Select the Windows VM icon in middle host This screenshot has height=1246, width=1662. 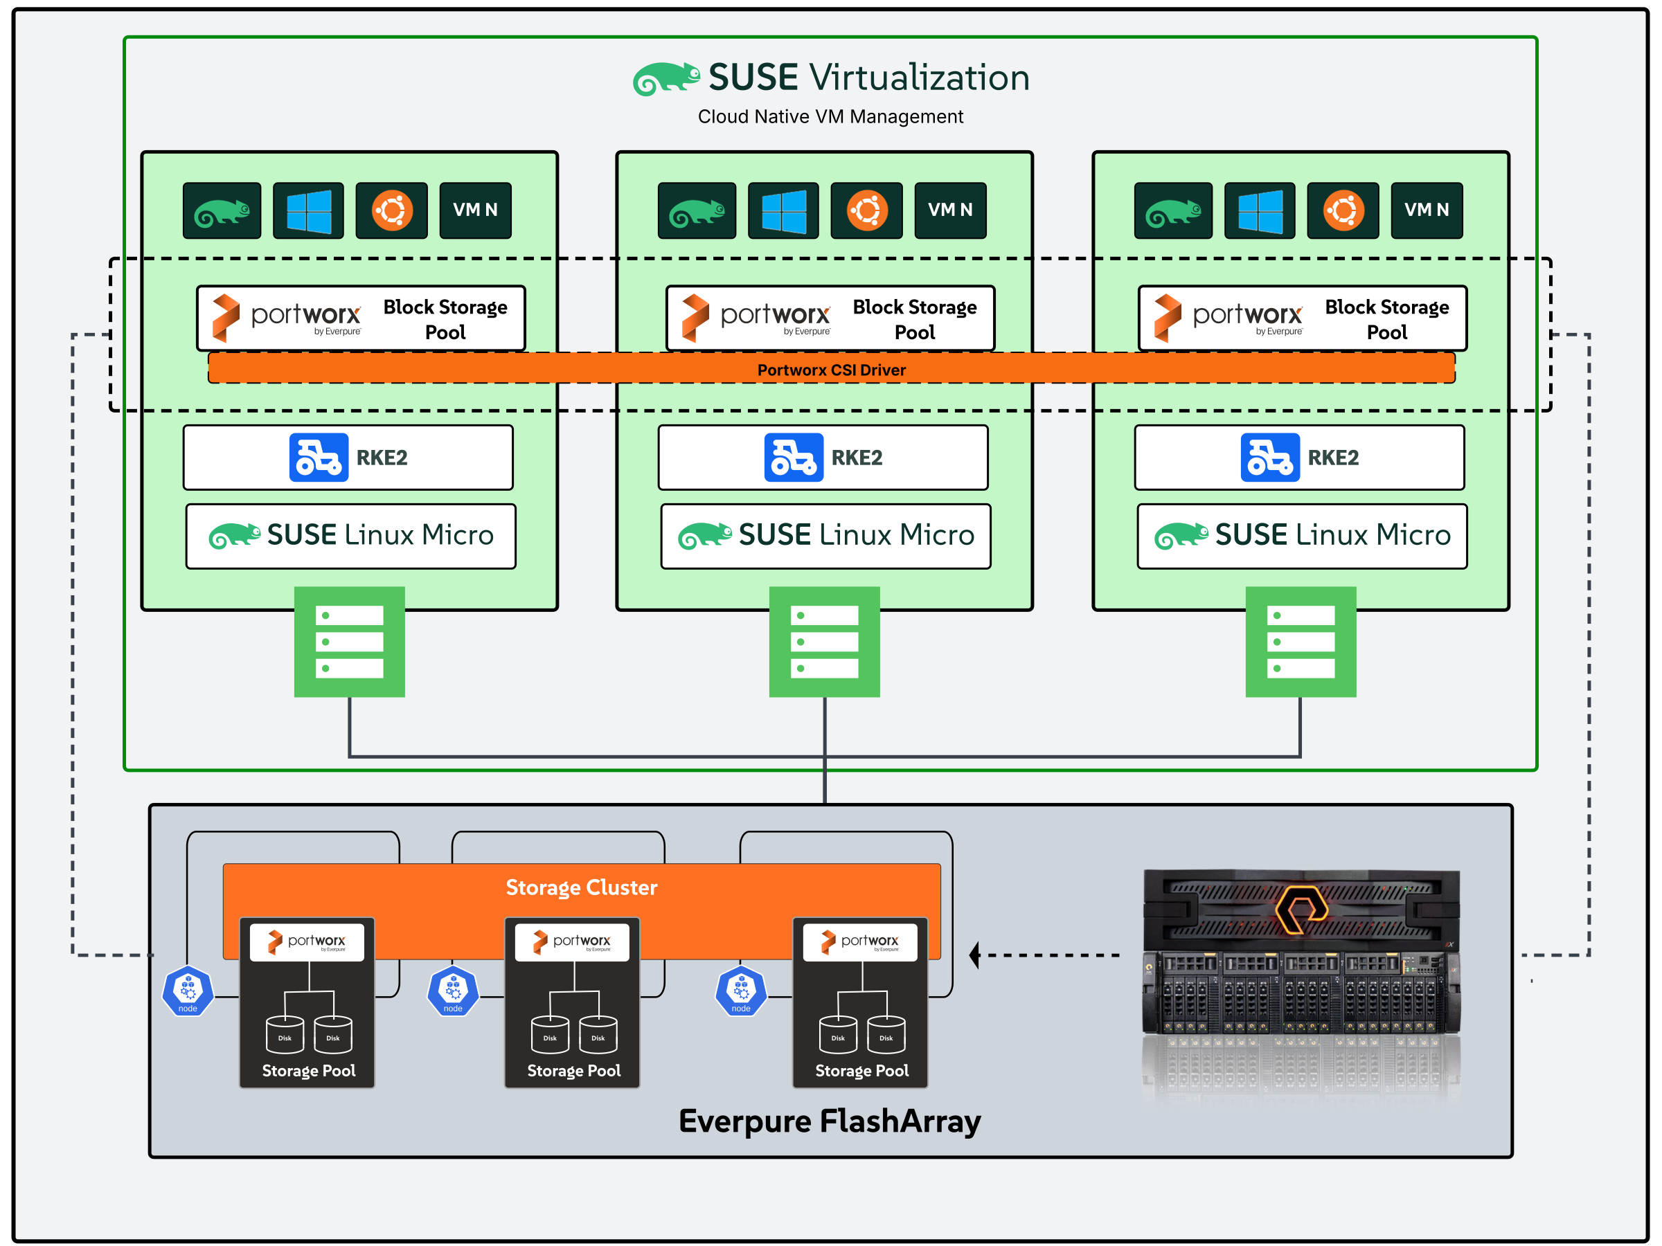[x=783, y=210]
